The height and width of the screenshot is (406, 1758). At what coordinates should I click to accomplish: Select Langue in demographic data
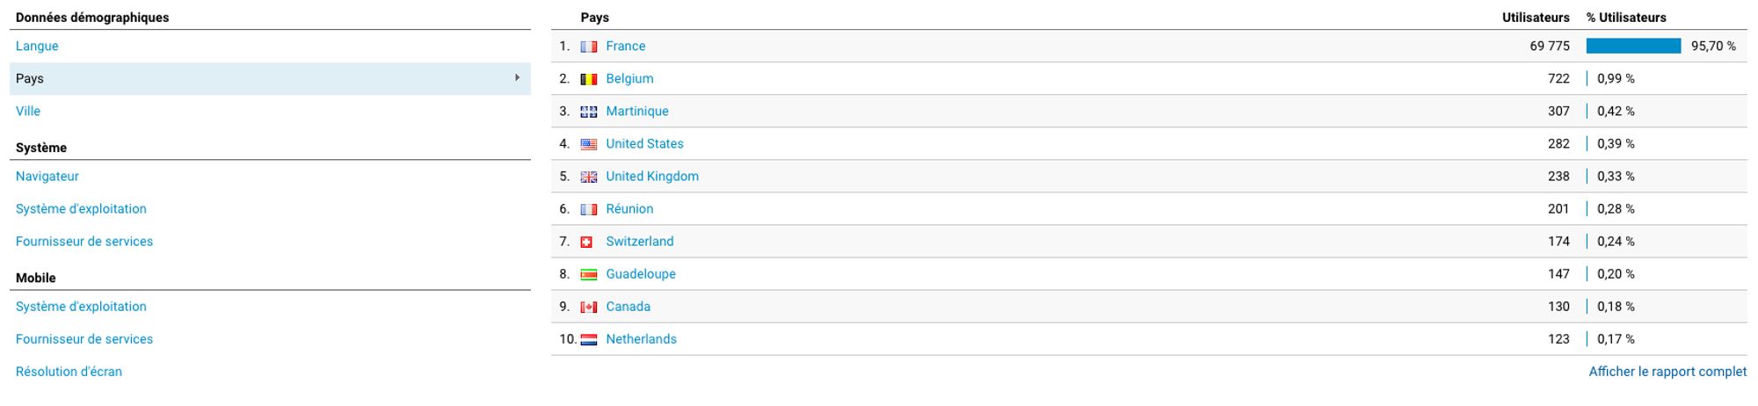(37, 46)
